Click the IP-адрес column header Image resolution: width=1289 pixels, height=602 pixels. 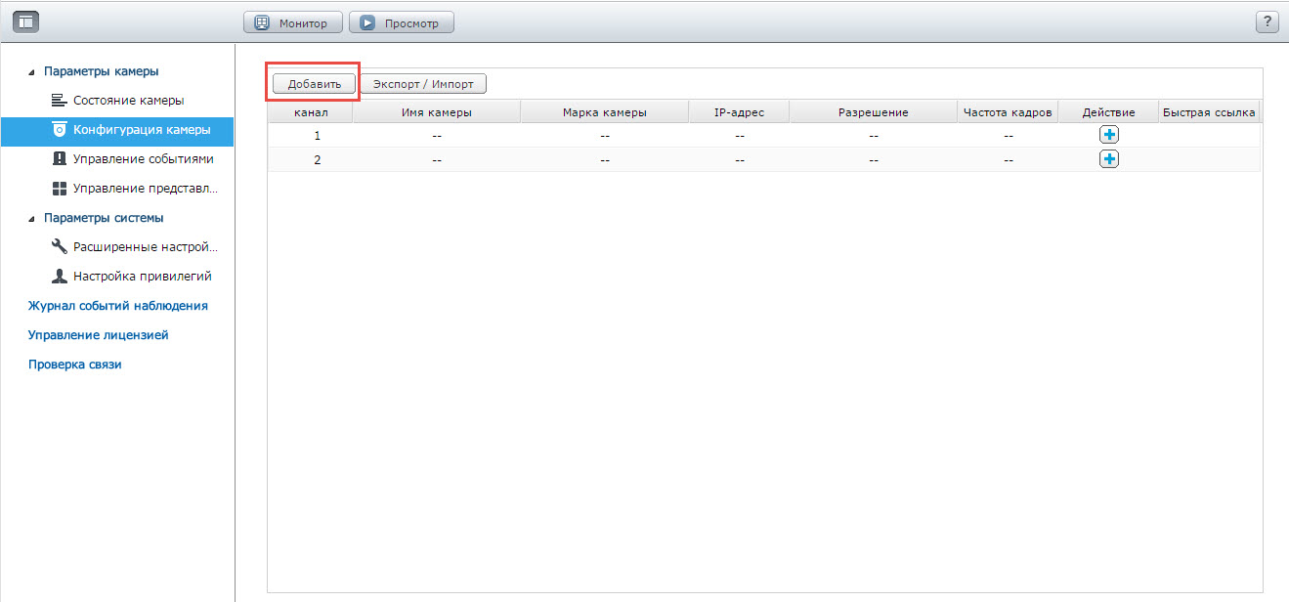[x=740, y=112]
